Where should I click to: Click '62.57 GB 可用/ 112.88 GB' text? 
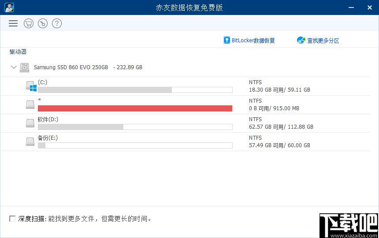pyautogui.click(x=281, y=127)
